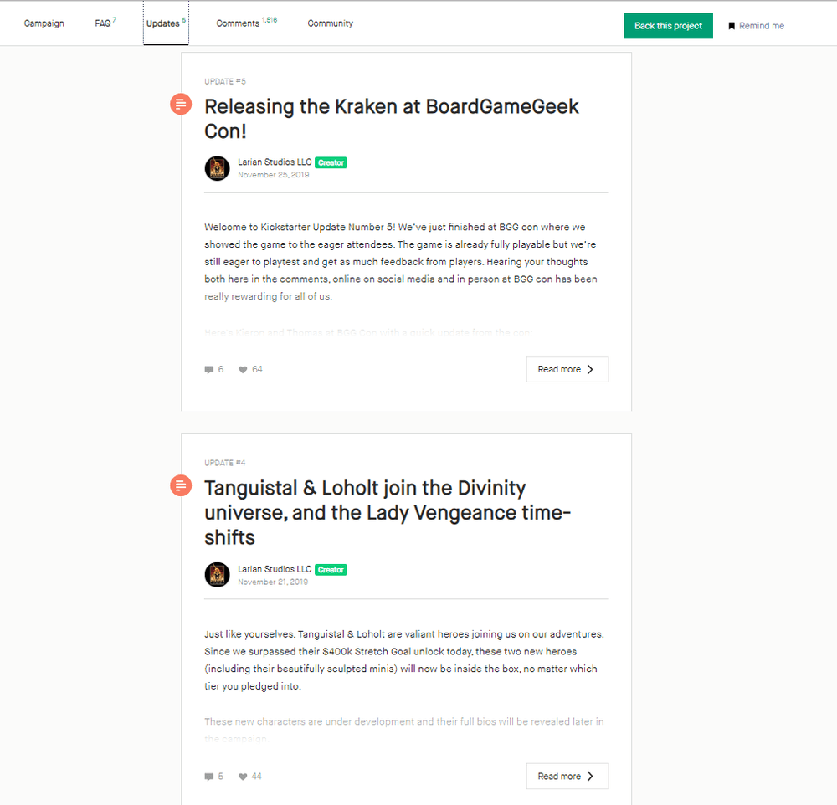The image size is (837, 805).
Task: Click the orange post icon for Update #4
Action: click(181, 485)
